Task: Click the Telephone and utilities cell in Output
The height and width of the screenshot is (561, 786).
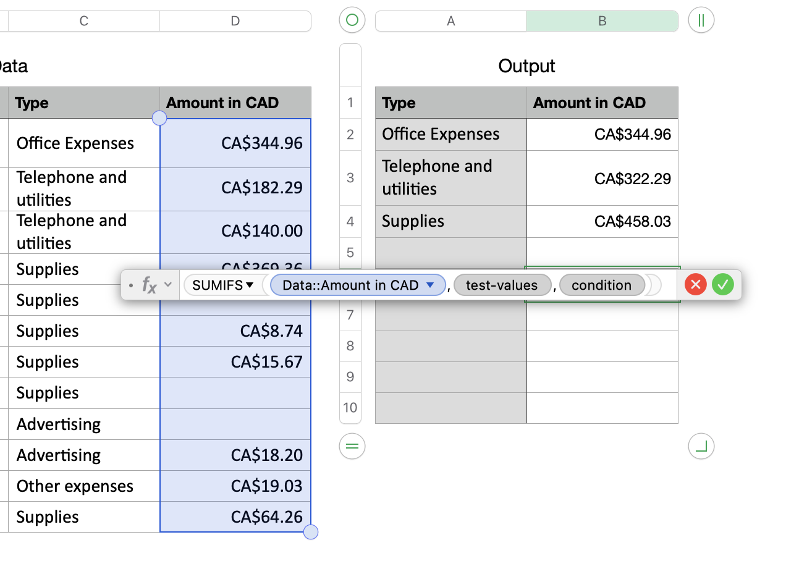Action: [450, 178]
